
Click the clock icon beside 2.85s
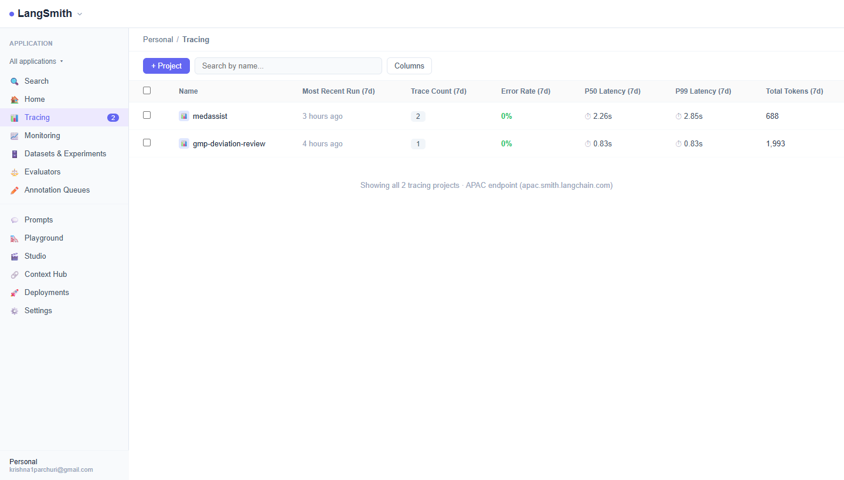679,116
